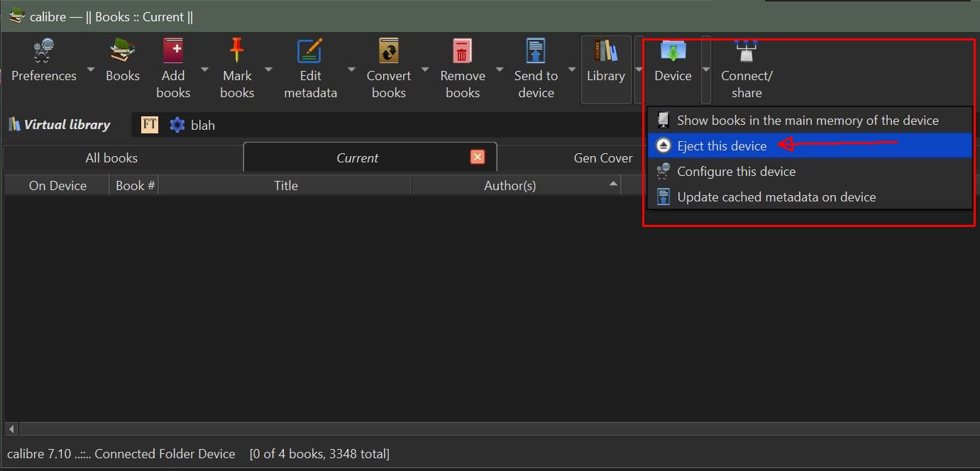Expand the Send to device dropdown arrow
This screenshot has height=471, width=980.
[x=572, y=70]
